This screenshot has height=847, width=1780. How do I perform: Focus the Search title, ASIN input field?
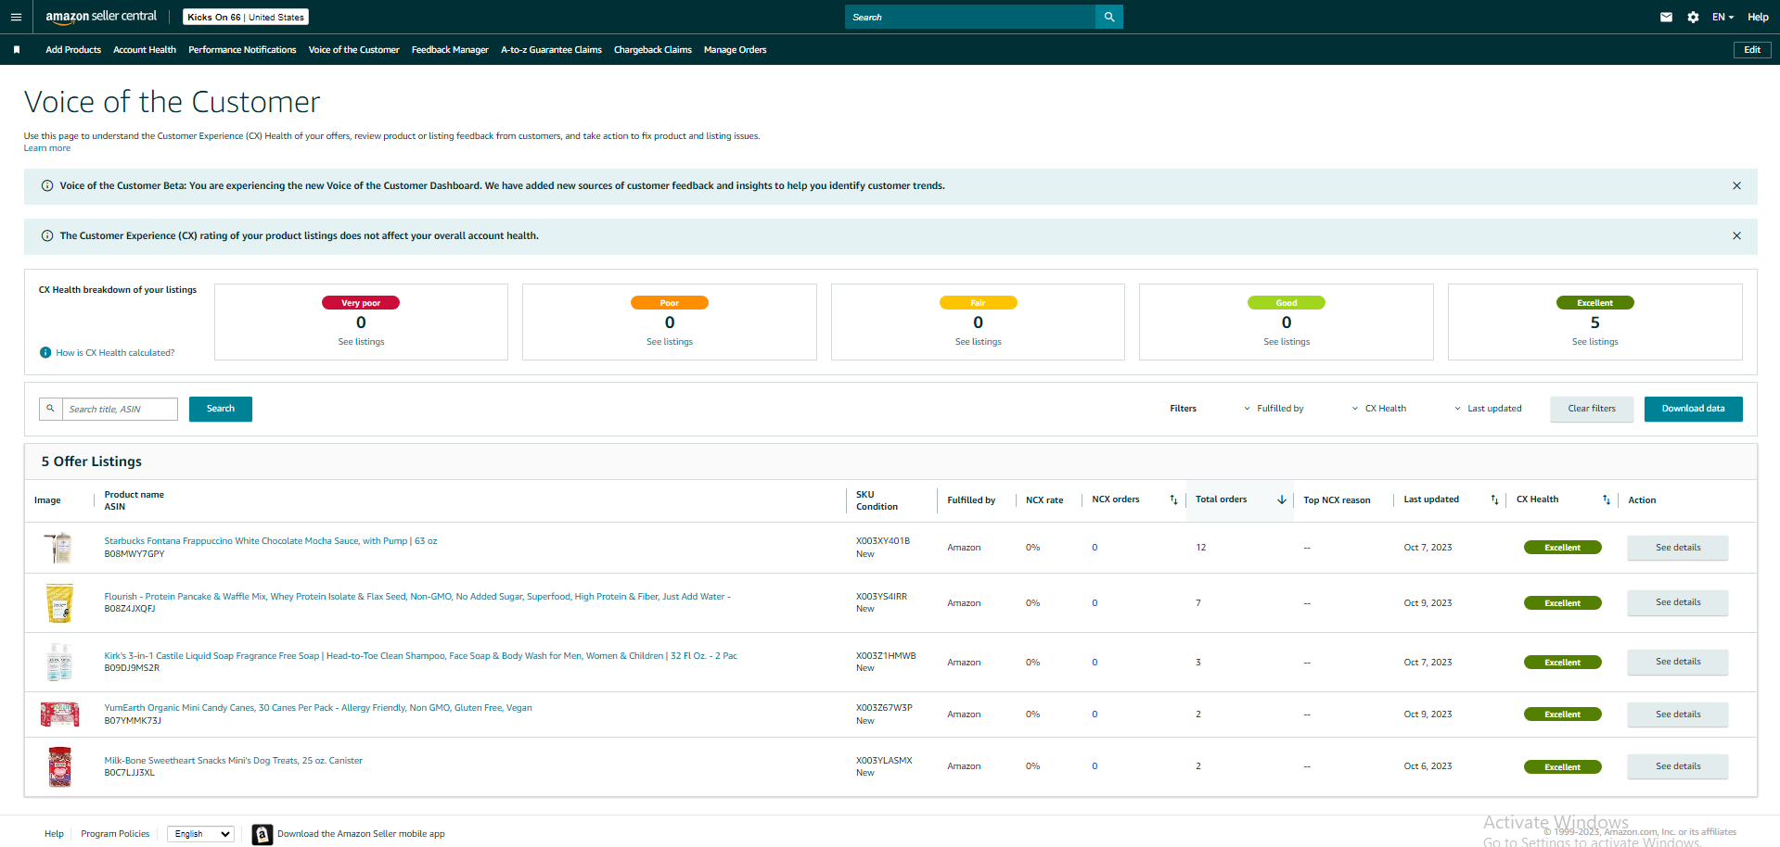[120, 409]
